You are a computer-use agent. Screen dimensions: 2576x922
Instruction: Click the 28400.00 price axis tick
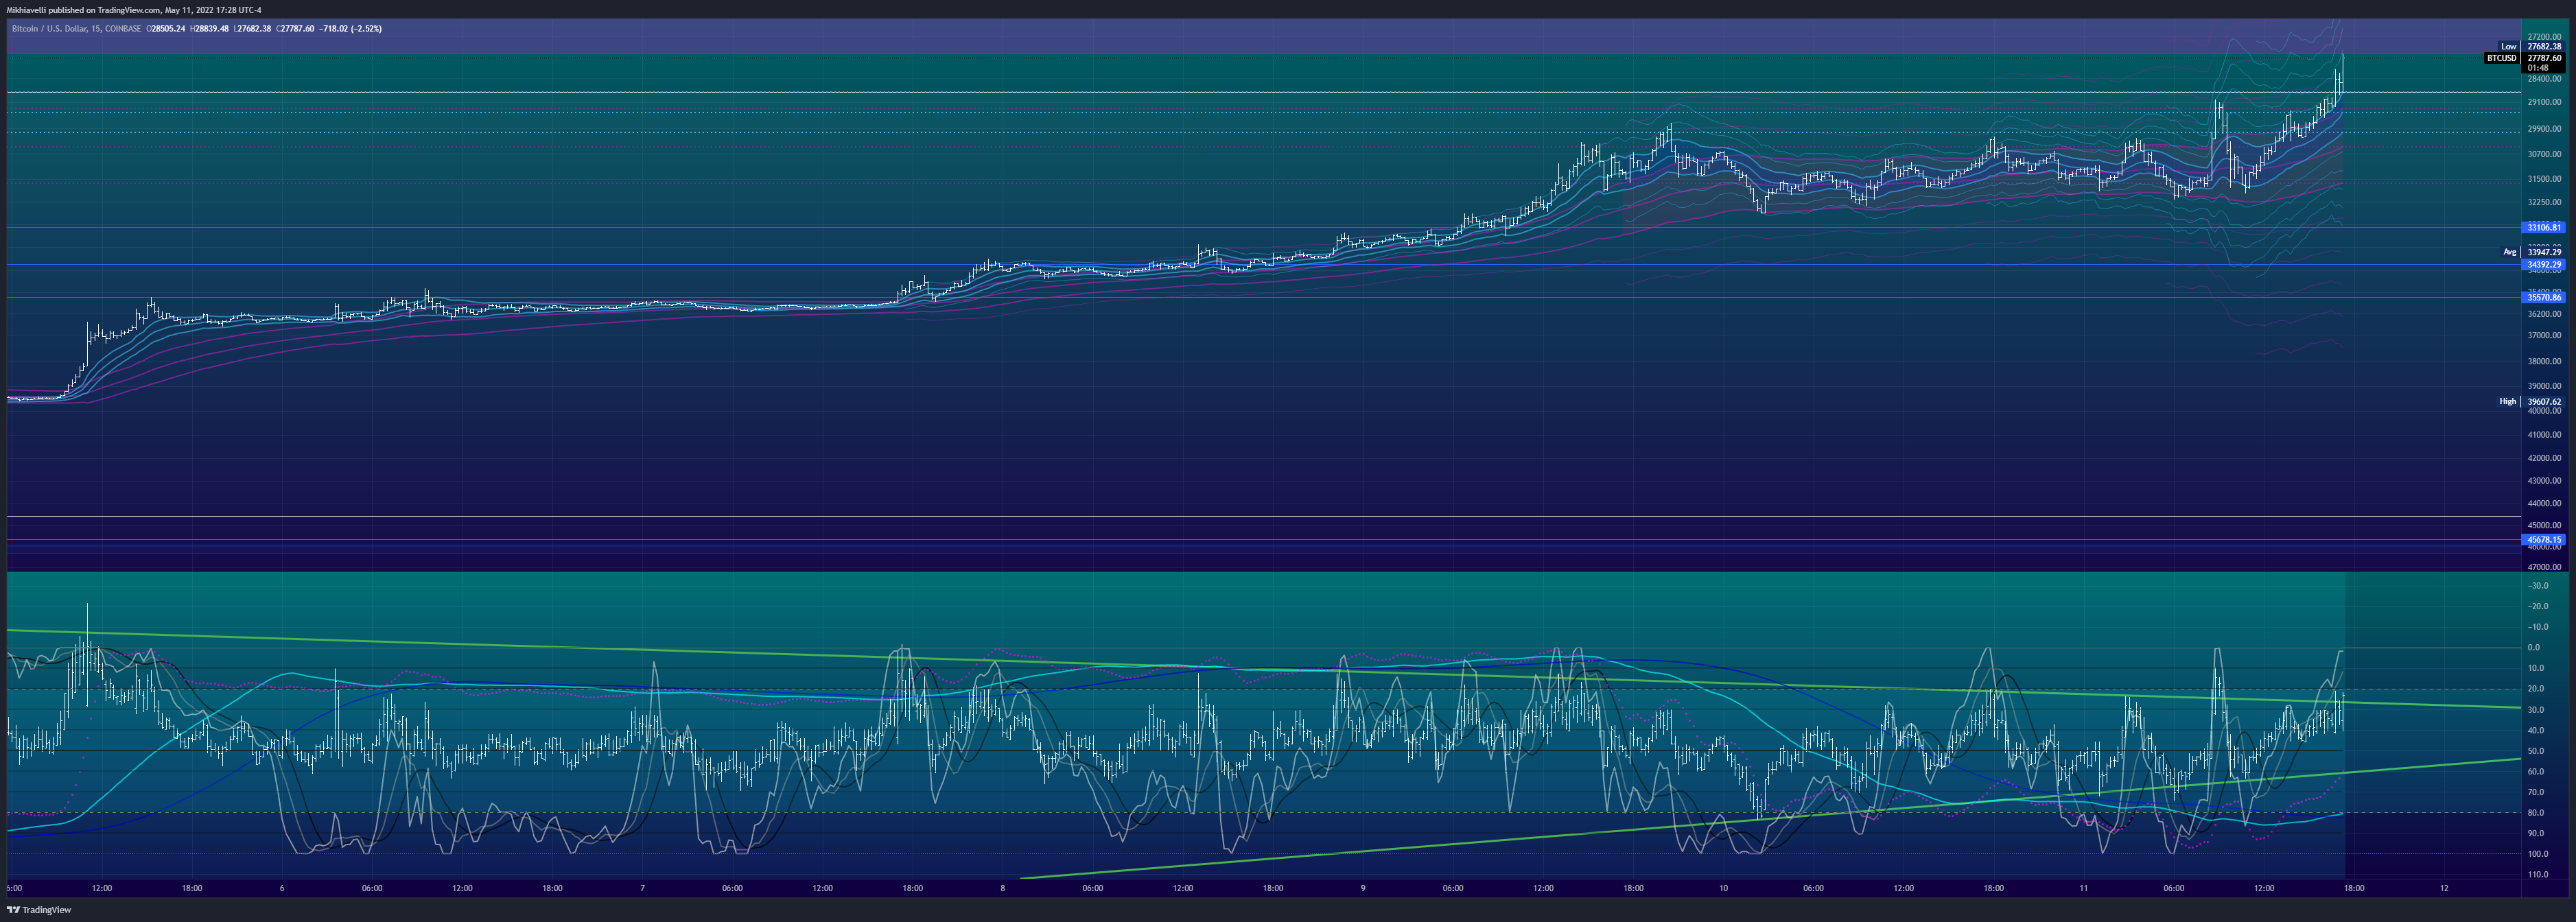click(x=2544, y=79)
